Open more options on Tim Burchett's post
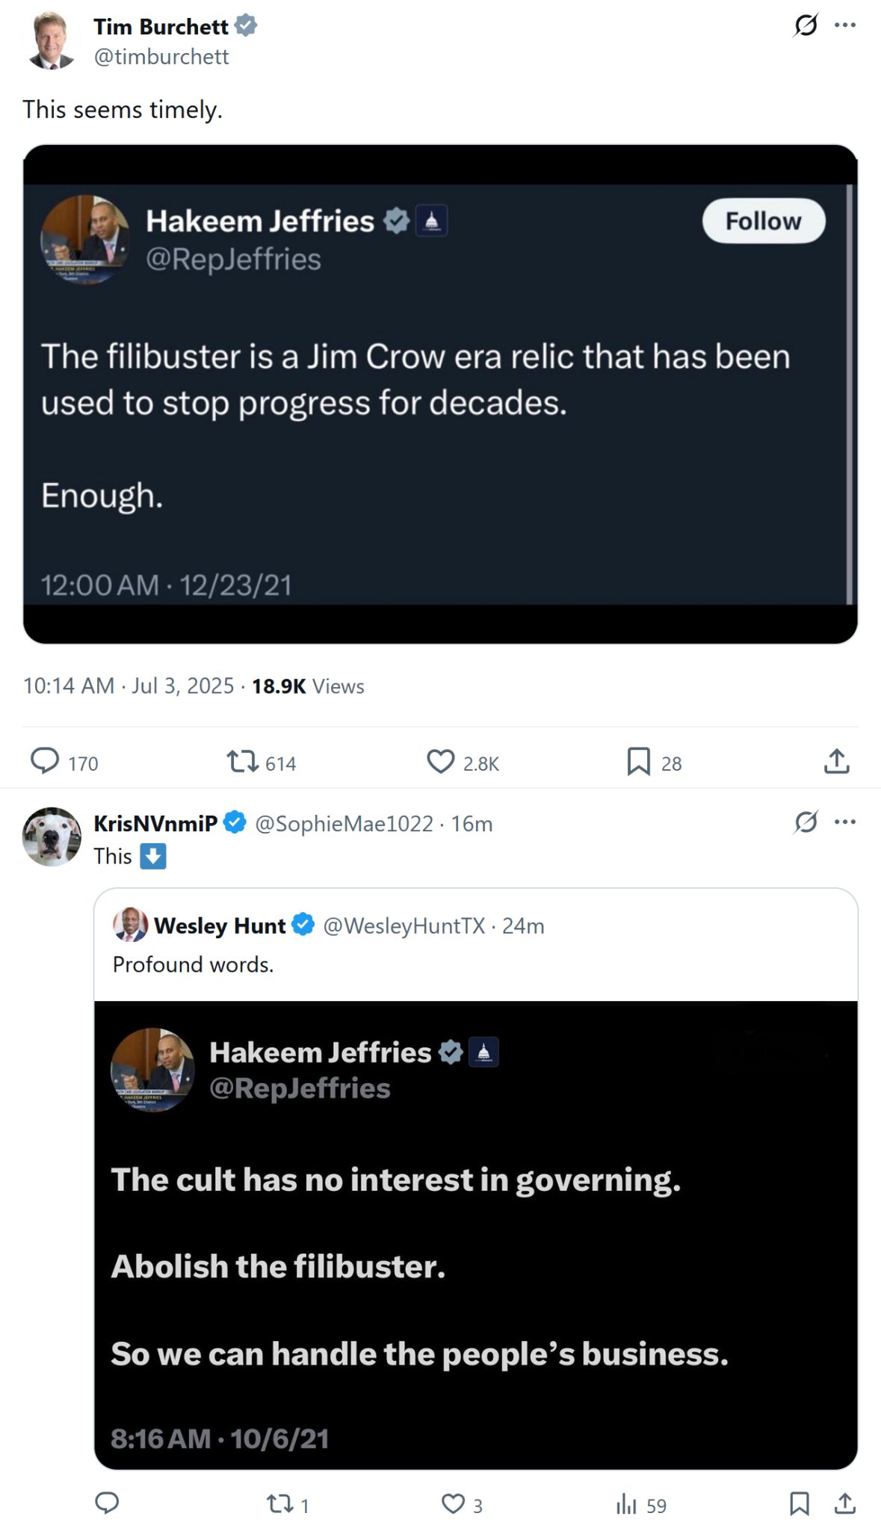881x1531 pixels. [x=845, y=25]
